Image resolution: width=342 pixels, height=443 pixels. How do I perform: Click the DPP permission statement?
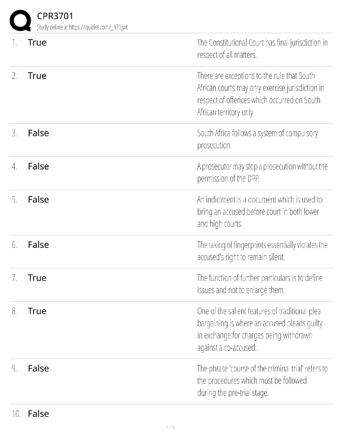click(262, 172)
